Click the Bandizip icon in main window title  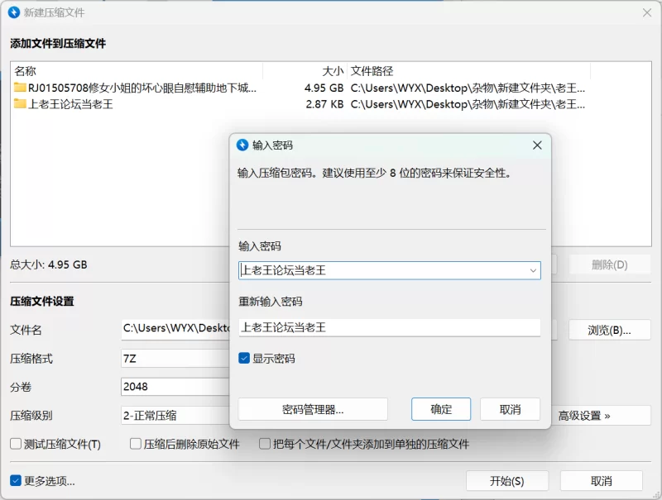click(x=14, y=12)
